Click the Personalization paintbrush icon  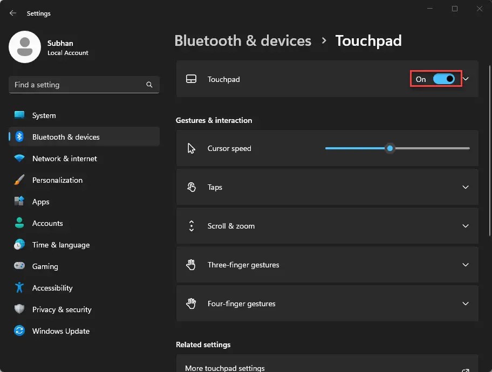click(x=19, y=180)
